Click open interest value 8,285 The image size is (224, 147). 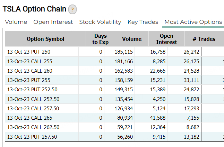(159, 61)
